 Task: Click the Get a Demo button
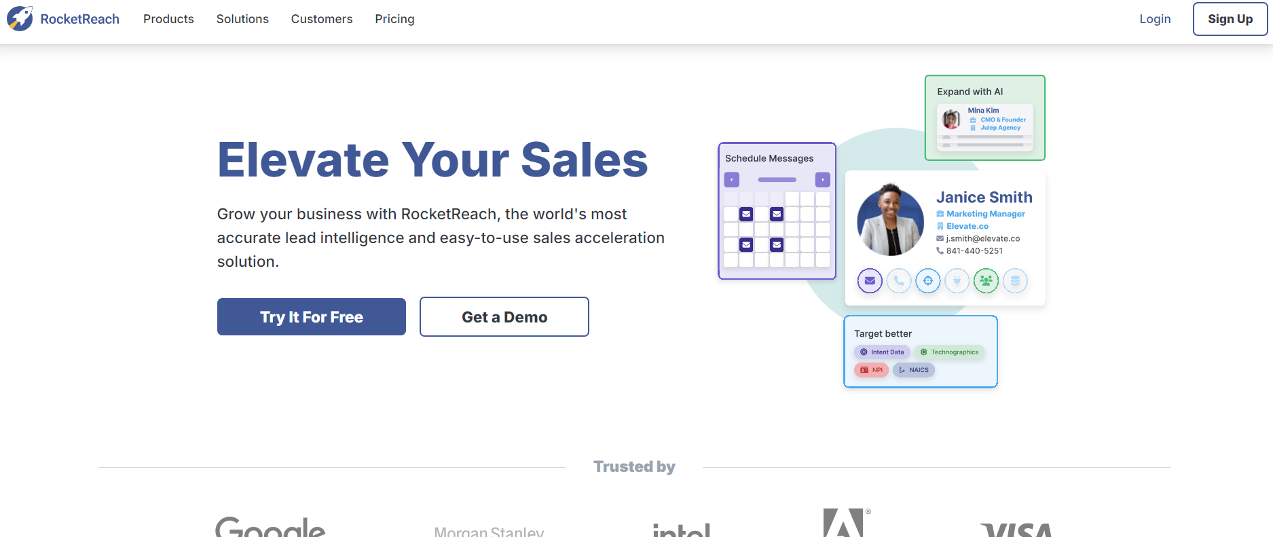[504, 316]
